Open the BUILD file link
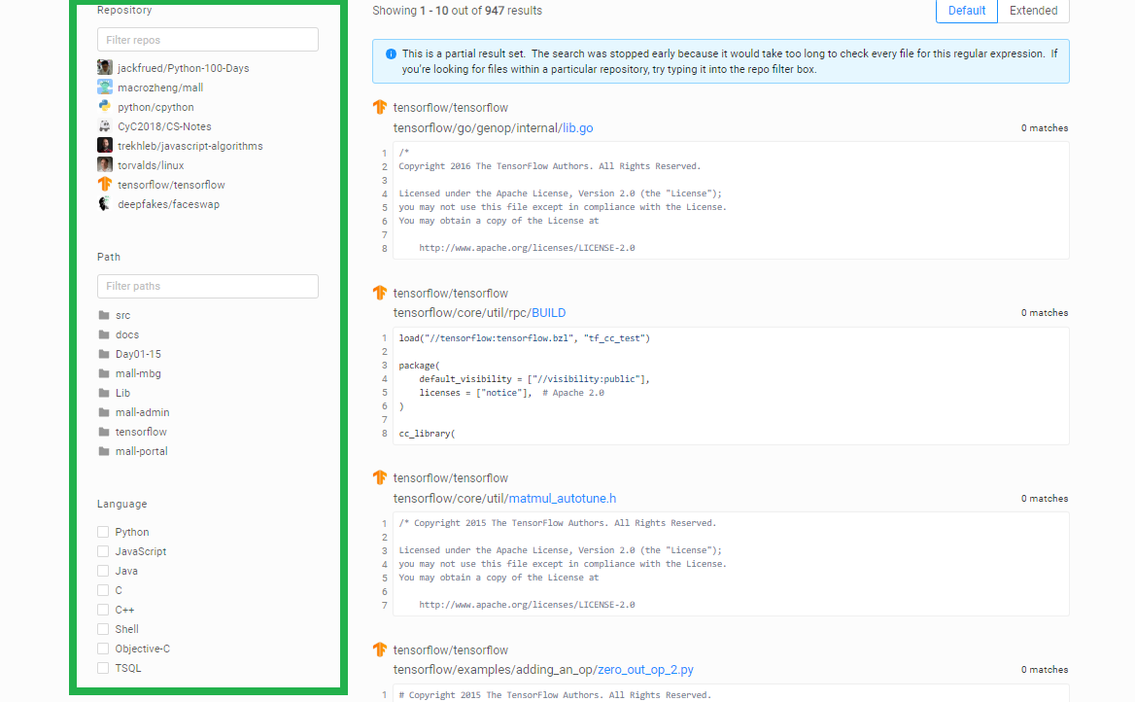This screenshot has height=702, width=1135. [549, 313]
